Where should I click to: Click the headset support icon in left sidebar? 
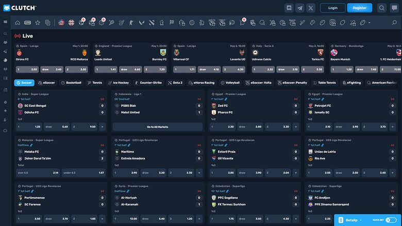tap(5, 131)
